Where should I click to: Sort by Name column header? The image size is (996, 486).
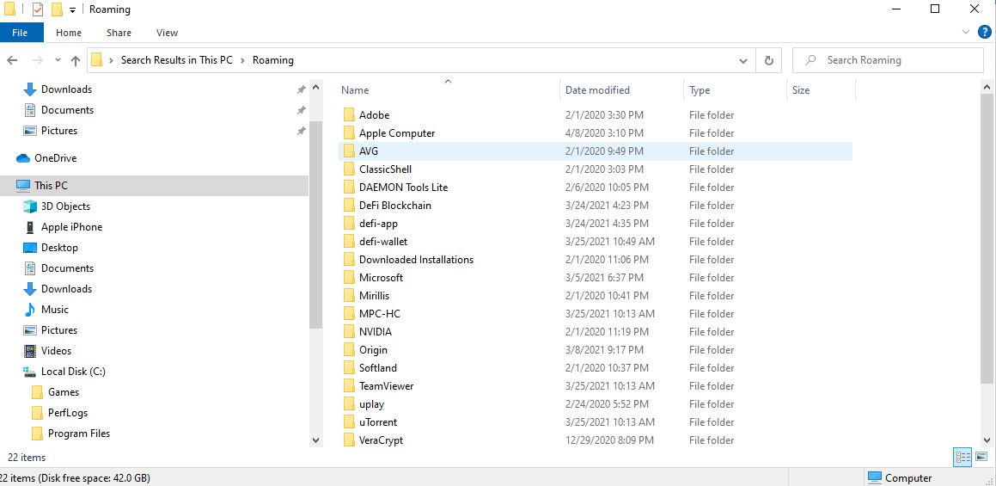point(447,89)
